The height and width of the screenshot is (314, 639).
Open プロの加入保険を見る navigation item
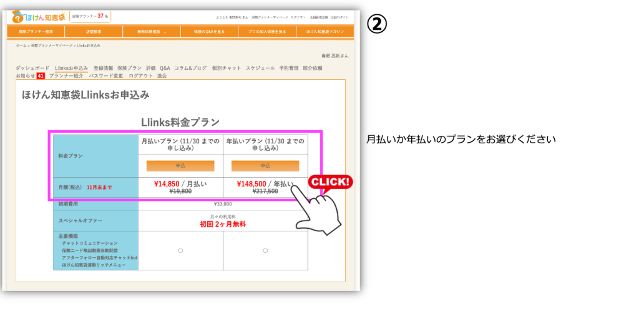[x=267, y=31]
